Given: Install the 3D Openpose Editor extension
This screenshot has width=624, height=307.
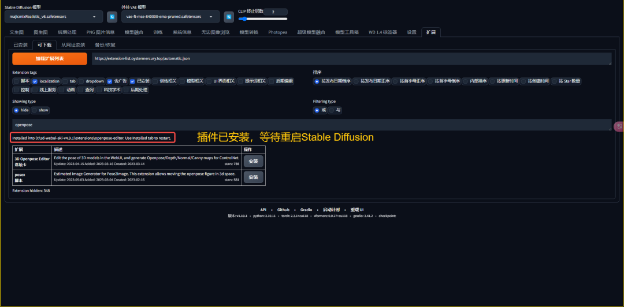Looking at the screenshot, I should [253, 162].
